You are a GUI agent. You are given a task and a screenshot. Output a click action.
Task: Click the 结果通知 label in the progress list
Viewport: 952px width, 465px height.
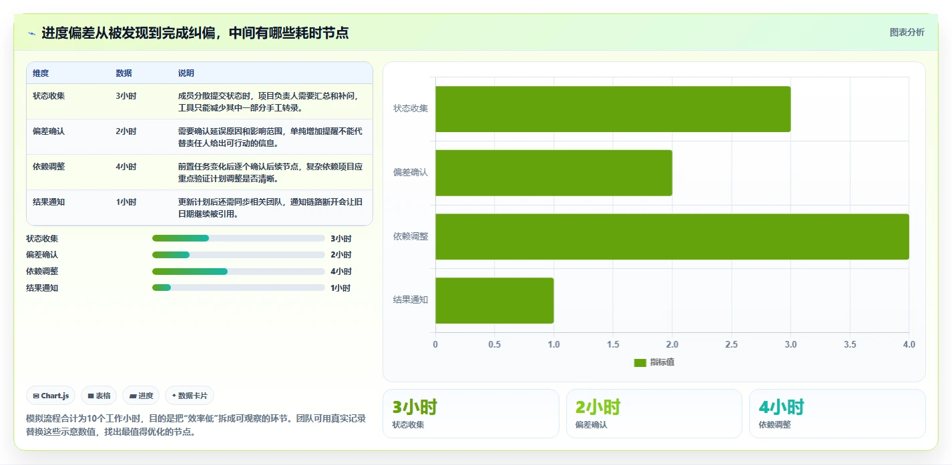point(42,288)
